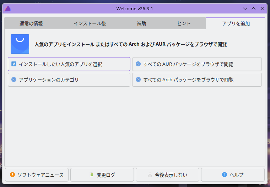Viewport: 270px width, 187px height.
Task: Click the shopping bag app store icon
Action: pos(20,44)
